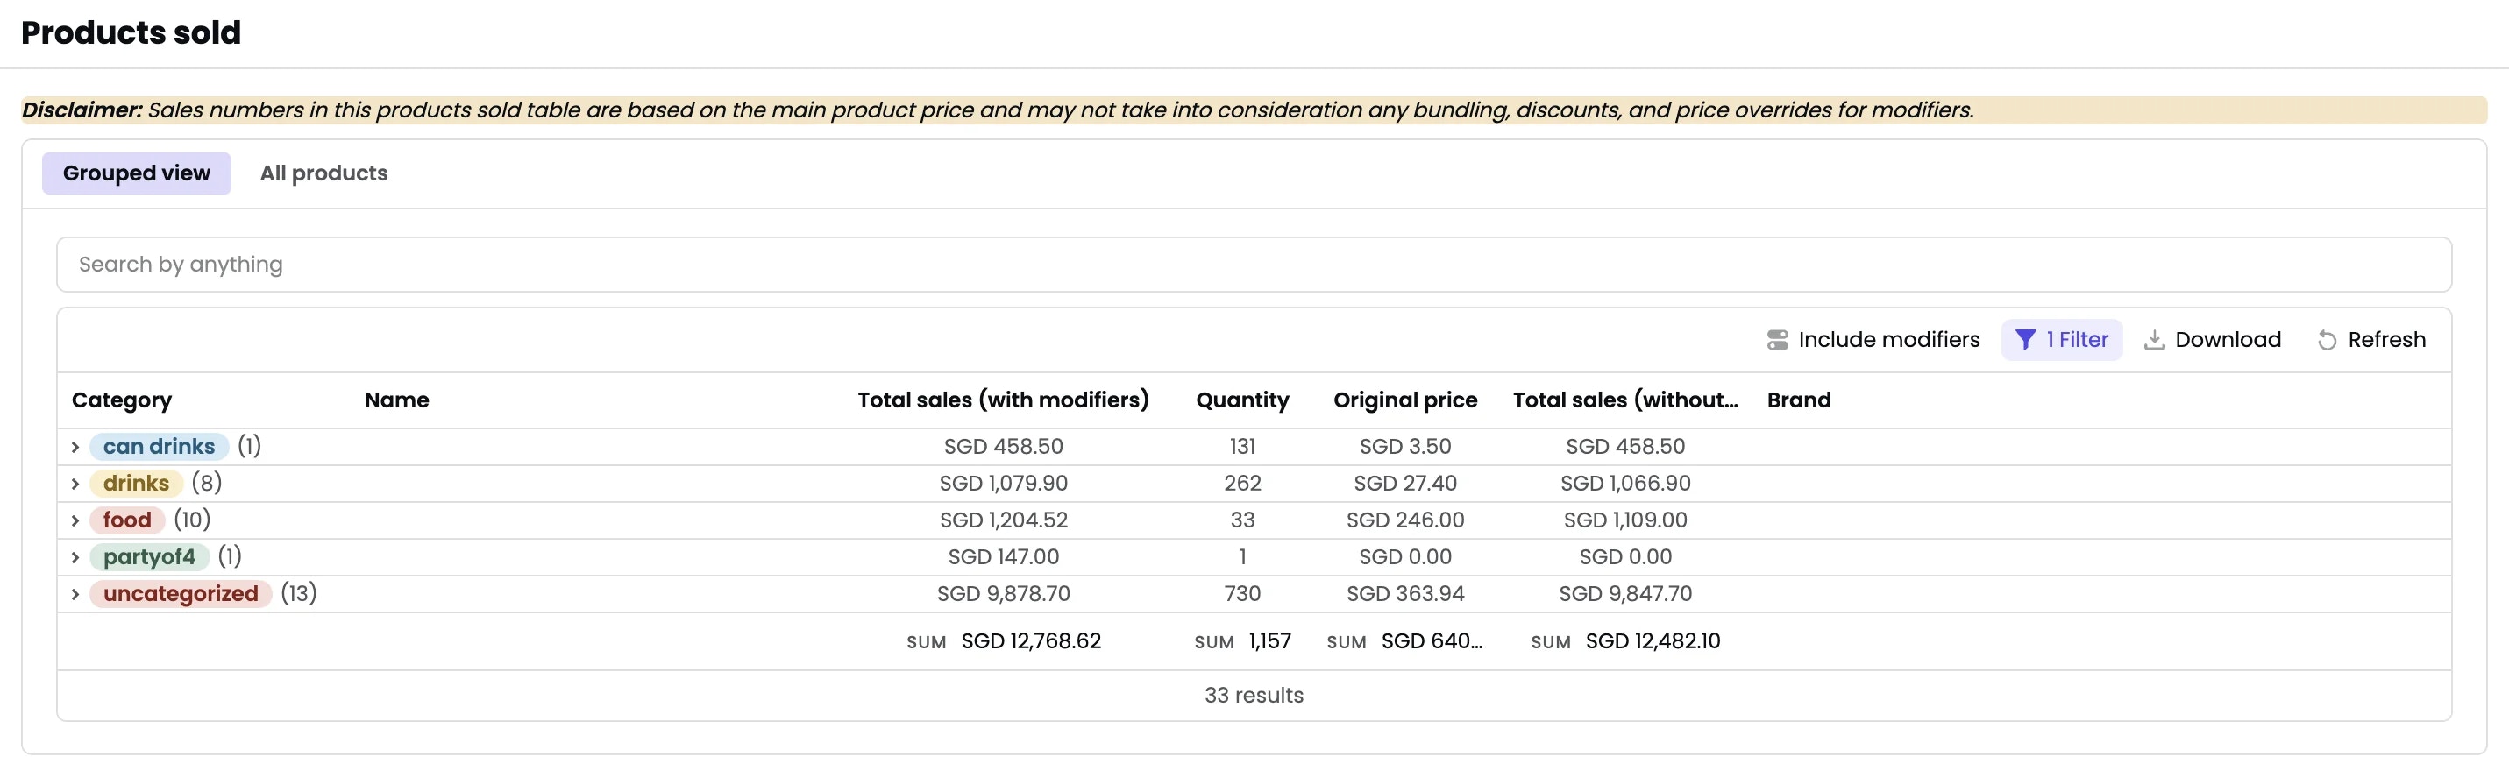
Task: Click the refresh circular arrow icon
Action: (x=2328, y=339)
